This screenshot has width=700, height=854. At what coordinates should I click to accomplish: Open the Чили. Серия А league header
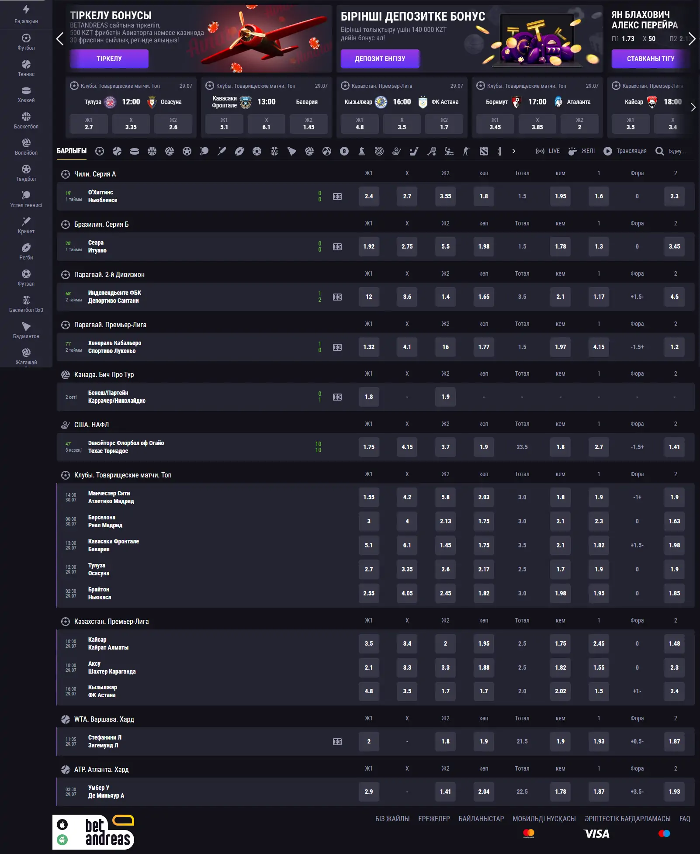click(95, 174)
